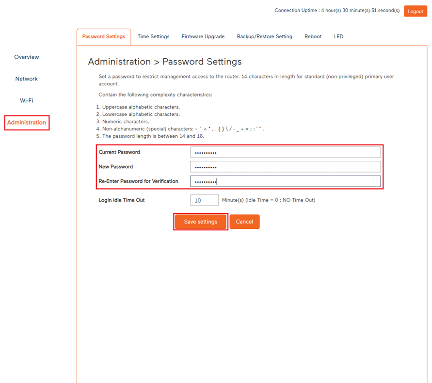Screen dimensions: 432x383
Task: Click the Login Idle Time Out field
Action: pos(204,200)
